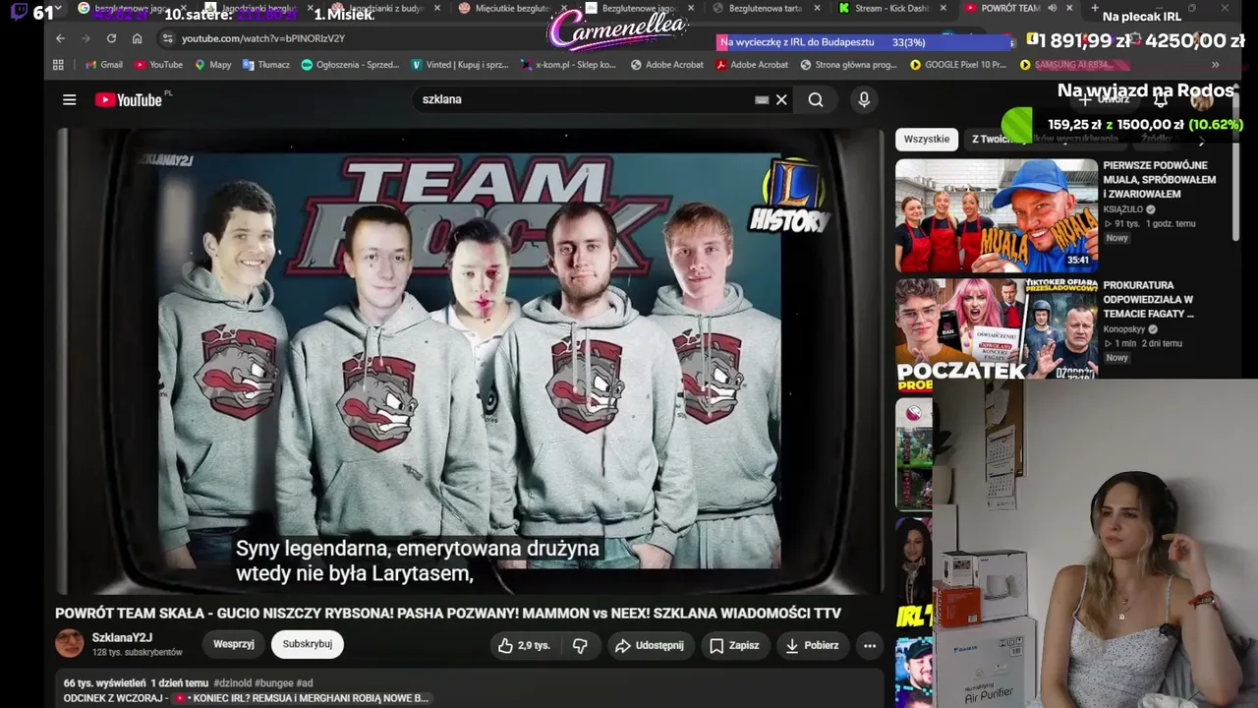
Task: Open the more actions three-dot menu
Action: click(869, 645)
